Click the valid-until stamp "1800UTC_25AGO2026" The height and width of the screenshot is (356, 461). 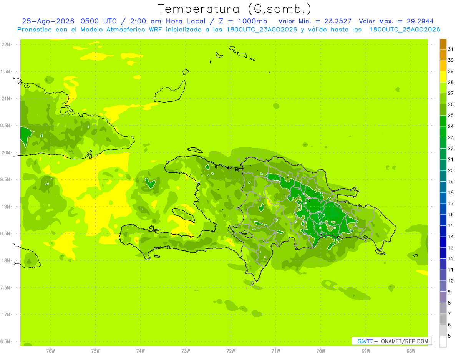[405, 30]
